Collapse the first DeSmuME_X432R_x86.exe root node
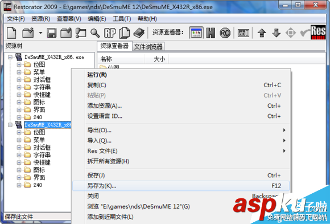The image size is (330, 224). 10,57
